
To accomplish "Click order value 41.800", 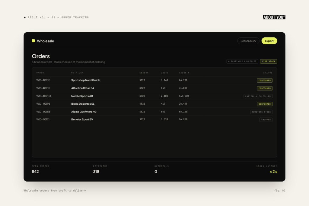I will tap(183, 88).
